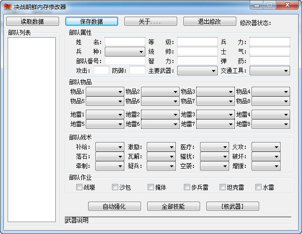Close the 决战朝鲜内存修改器 window
Image resolution: width=302 pixels, height=234 pixels.
(287, 5)
